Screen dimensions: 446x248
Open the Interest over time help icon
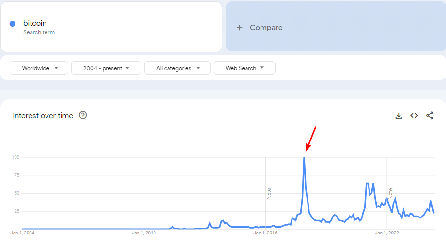point(83,115)
